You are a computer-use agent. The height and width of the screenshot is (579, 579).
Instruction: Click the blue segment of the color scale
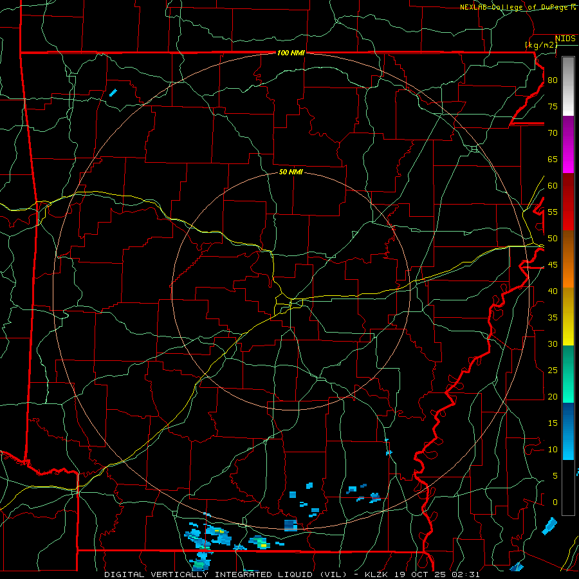point(568,431)
